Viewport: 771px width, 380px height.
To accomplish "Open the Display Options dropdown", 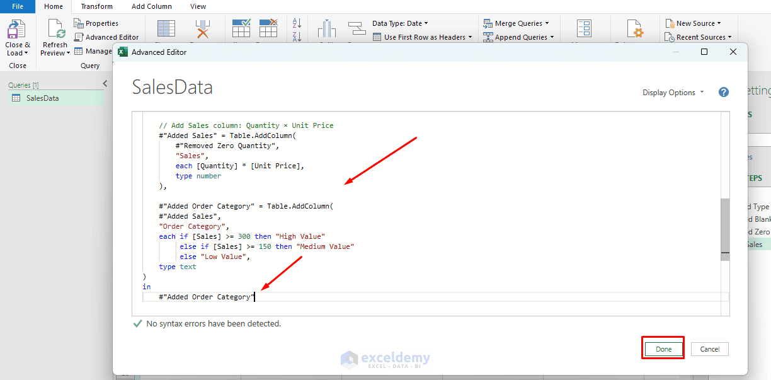I will click(x=673, y=93).
